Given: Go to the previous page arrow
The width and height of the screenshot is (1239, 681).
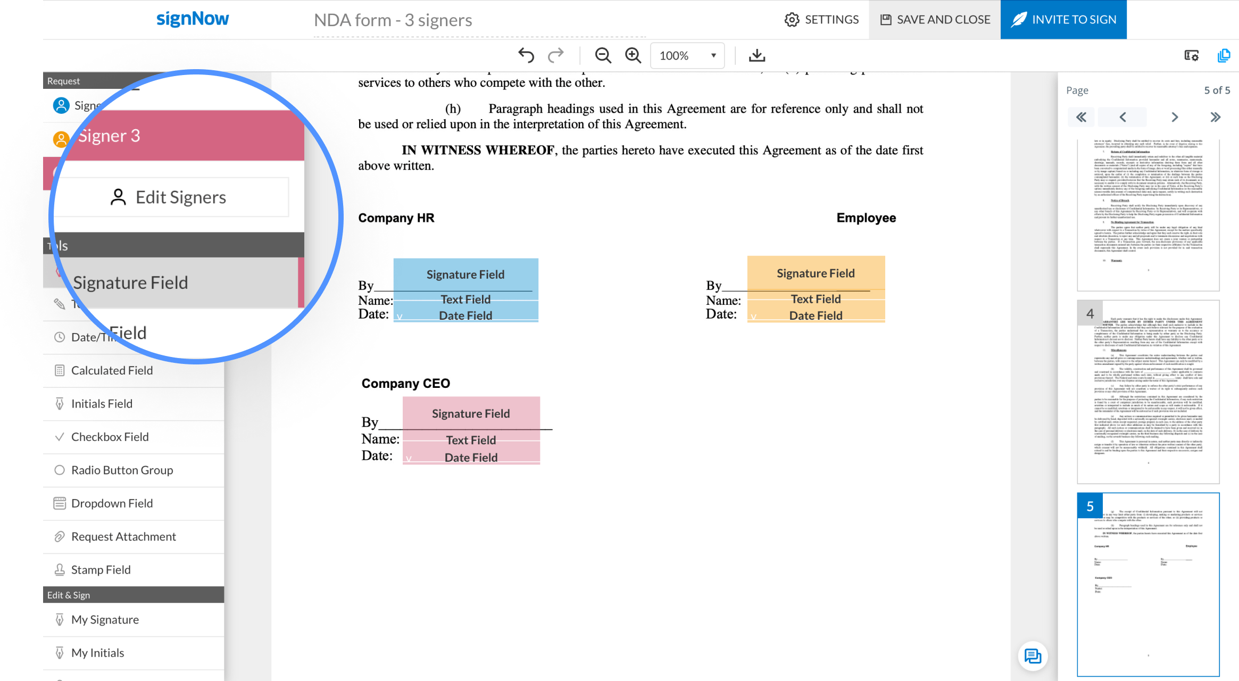Looking at the screenshot, I should click(1122, 117).
